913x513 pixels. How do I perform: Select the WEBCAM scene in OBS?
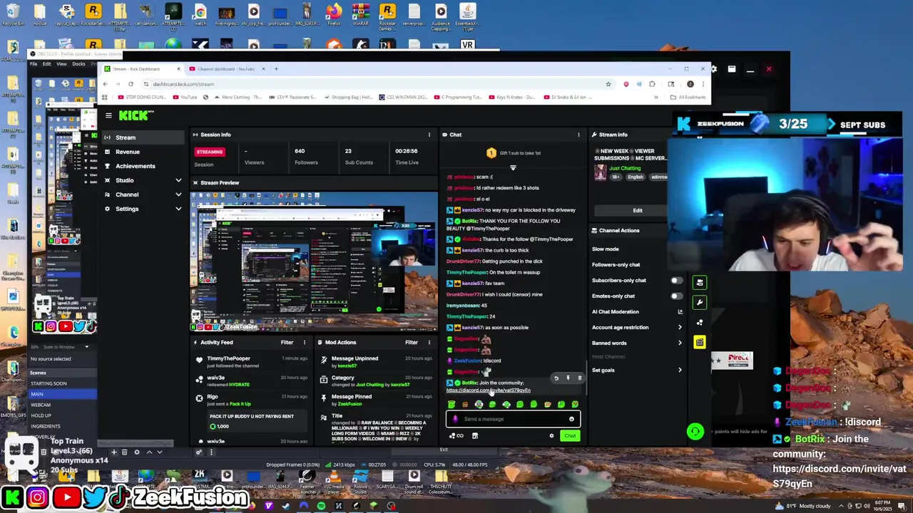coord(63,405)
